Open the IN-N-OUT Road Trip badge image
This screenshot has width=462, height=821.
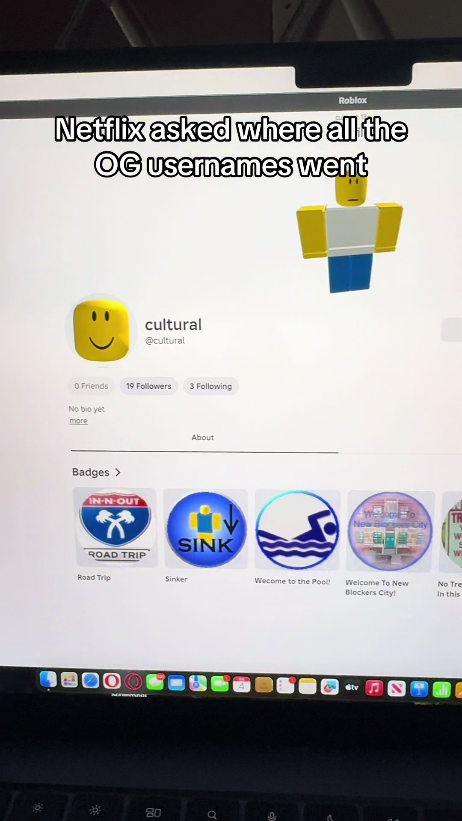click(115, 528)
